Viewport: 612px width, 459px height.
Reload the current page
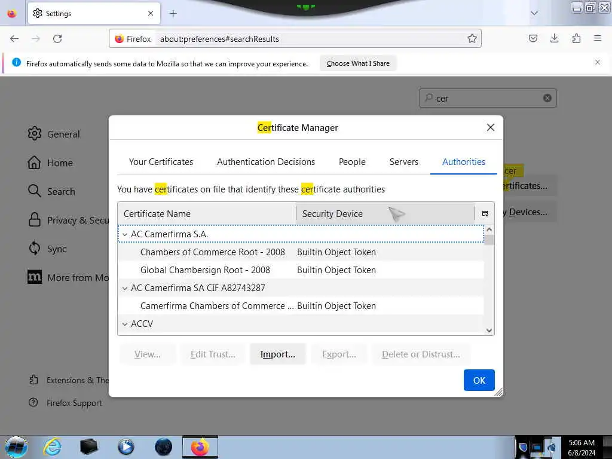pyautogui.click(x=57, y=39)
